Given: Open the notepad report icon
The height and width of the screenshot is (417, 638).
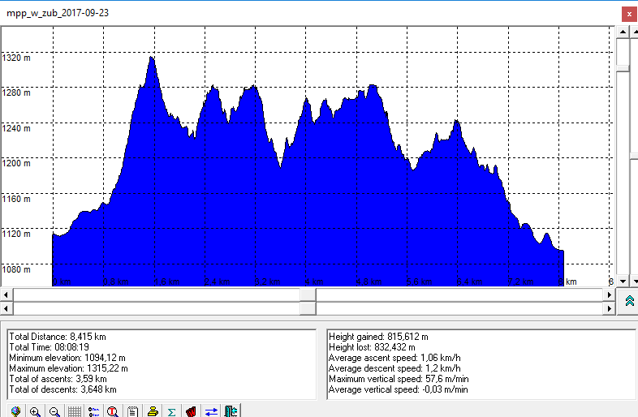Looking at the screenshot, I should (132, 411).
